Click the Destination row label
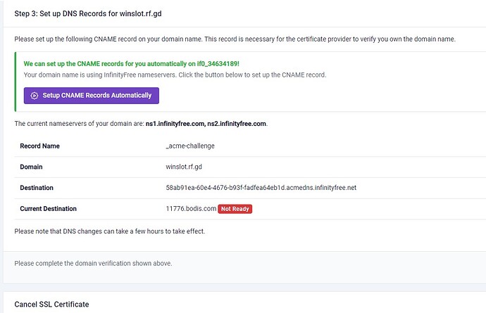Image resolution: width=486 pixels, height=313 pixels. point(38,188)
